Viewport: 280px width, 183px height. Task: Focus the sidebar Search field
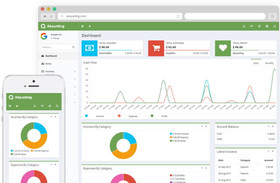click(x=58, y=47)
